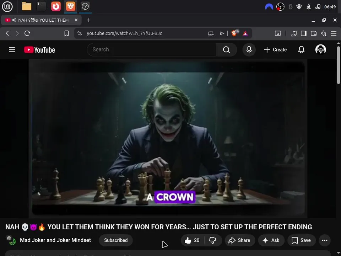Dislike the video with thumbs down
The height and width of the screenshot is (256, 341).
(x=212, y=240)
